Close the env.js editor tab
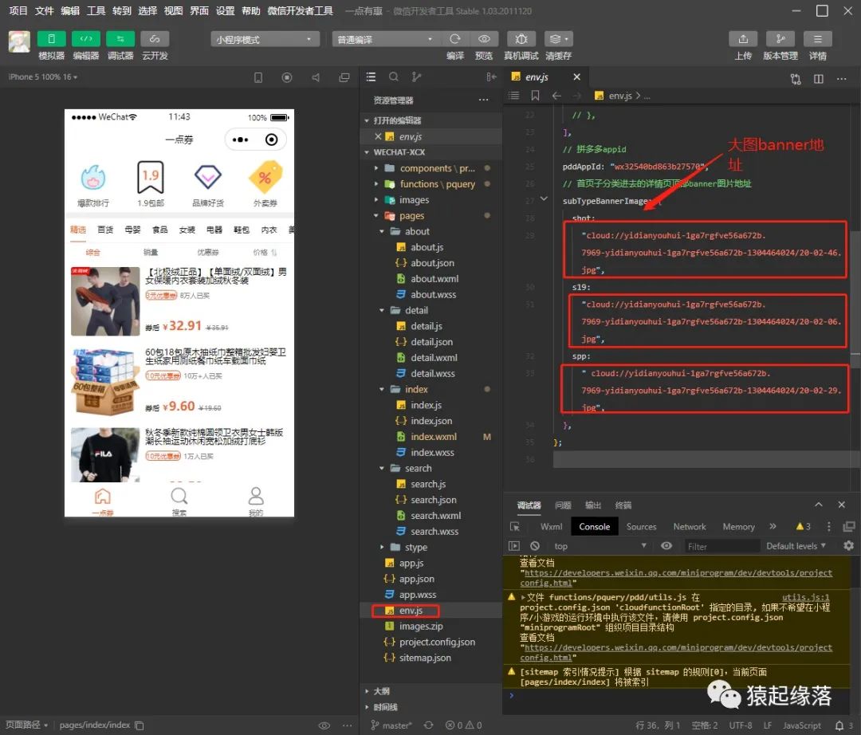Viewport: 861px width, 735px height. pyautogui.click(x=576, y=77)
